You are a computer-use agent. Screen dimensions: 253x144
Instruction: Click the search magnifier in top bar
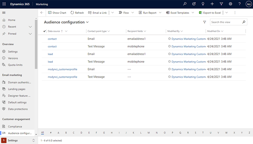[185, 4]
